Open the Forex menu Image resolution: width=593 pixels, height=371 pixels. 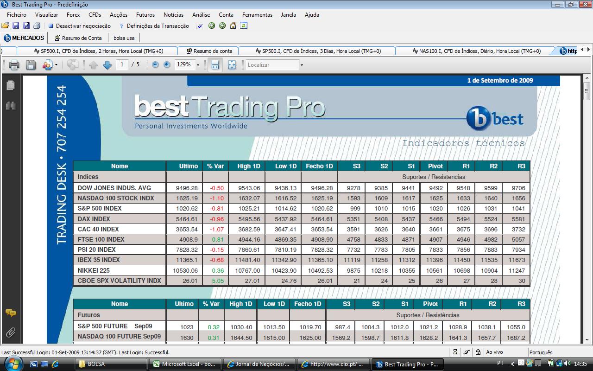(73, 15)
